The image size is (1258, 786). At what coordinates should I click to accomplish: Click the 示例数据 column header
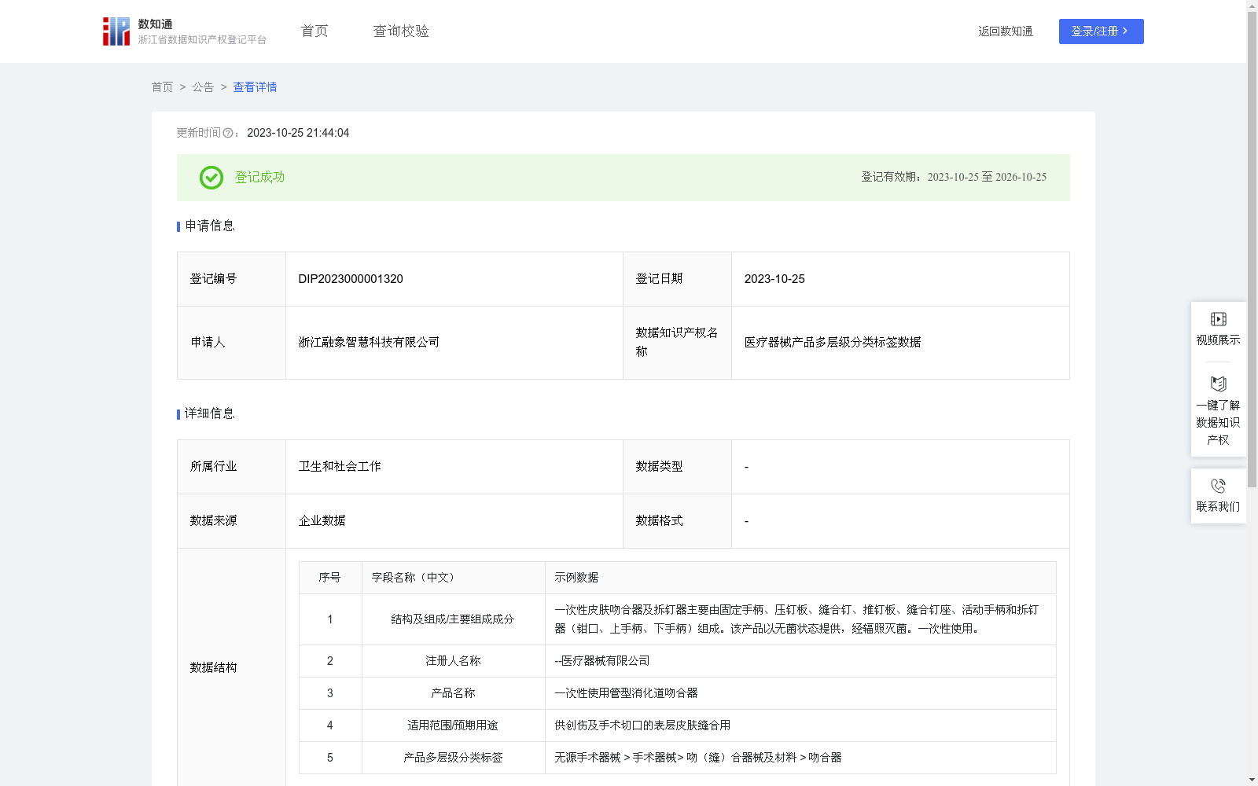[x=800, y=578]
